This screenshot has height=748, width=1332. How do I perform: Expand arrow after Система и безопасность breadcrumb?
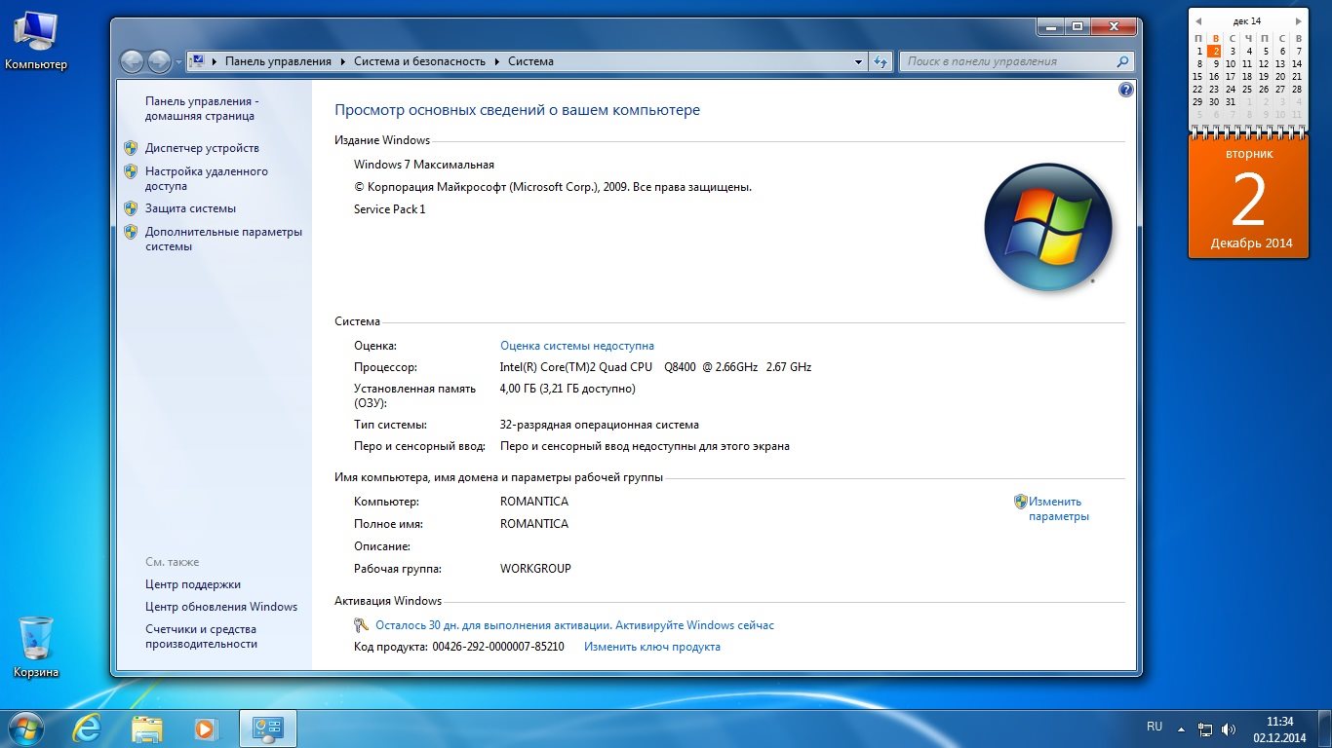click(x=496, y=61)
